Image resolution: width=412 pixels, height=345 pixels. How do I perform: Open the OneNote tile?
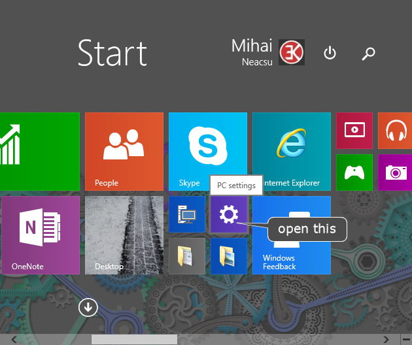coord(41,235)
